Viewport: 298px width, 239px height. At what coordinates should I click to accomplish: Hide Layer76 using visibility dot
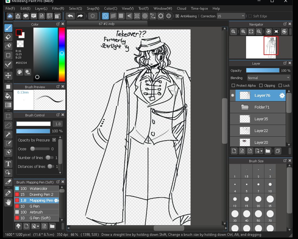point(233,95)
